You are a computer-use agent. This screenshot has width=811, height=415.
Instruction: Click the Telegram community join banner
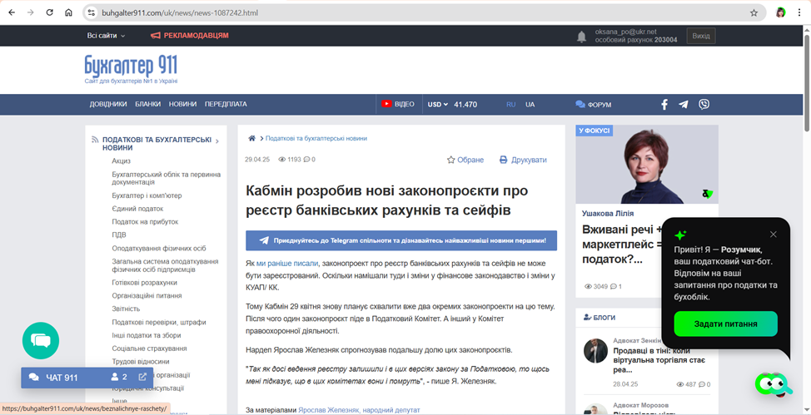click(x=401, y=240)
